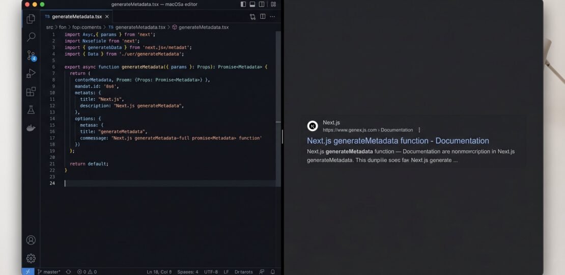This screenshot has width=565, height=275.
Task: Click the Next.js site favicon in search result
Action: 313,126
